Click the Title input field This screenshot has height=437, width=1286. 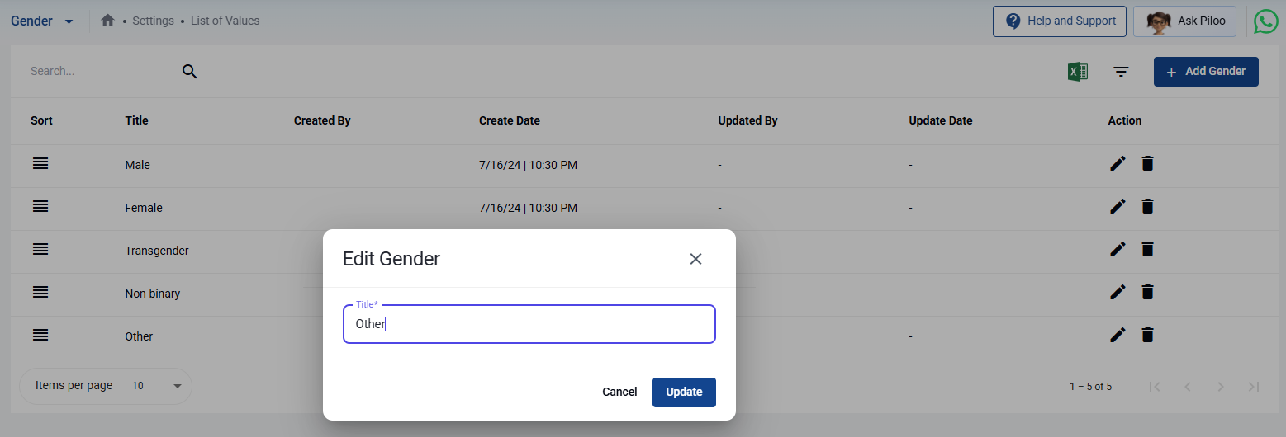[529, 324]
